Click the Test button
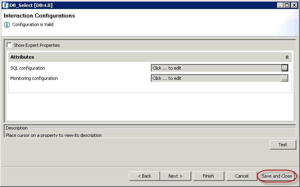 (x=283, y=145)
